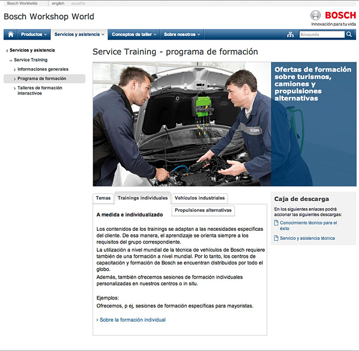Select the Trainings individuales tab
The image size is (359, 351).
tap(142, 198)
